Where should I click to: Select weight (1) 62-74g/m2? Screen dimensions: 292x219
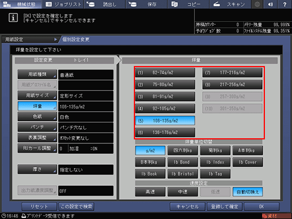(165, 73)
